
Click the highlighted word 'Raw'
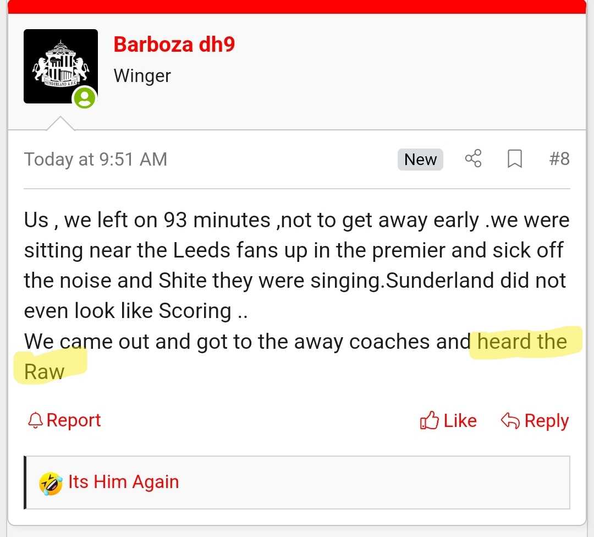pos(45,372)
